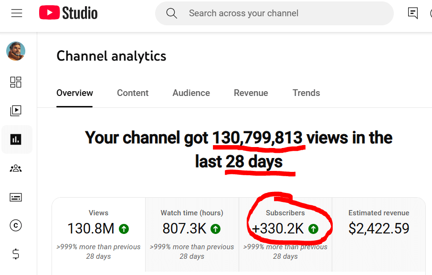The width and height of the screenshot is (432, 275).
Task: Switch to the Trends tab
Action: (306, 93)
